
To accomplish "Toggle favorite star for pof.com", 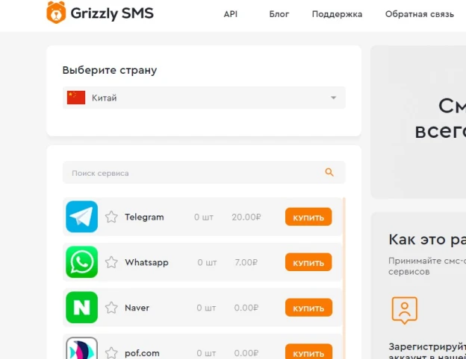I will (111, 353).
